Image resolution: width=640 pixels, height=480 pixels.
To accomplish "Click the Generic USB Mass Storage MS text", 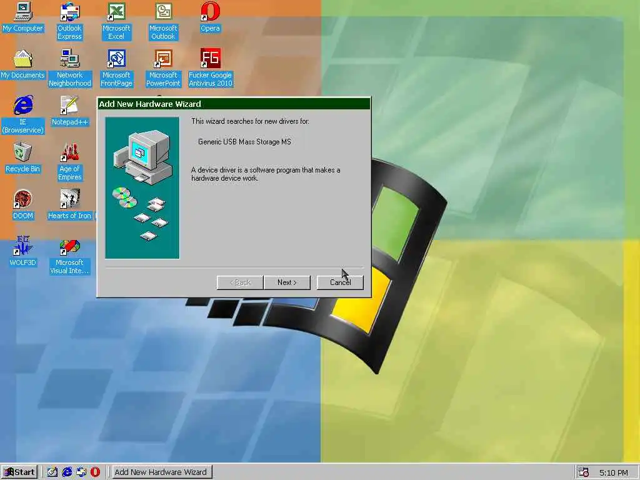I will tap(244, 142).
